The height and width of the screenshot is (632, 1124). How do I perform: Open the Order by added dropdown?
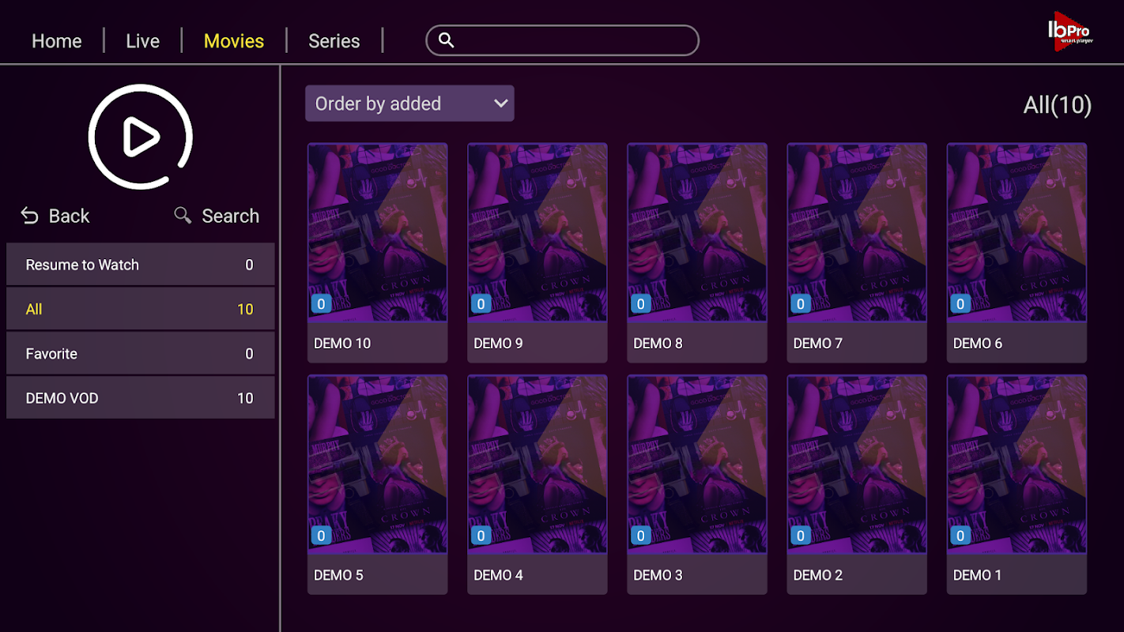pyautogui.click(x=409, y=103)
